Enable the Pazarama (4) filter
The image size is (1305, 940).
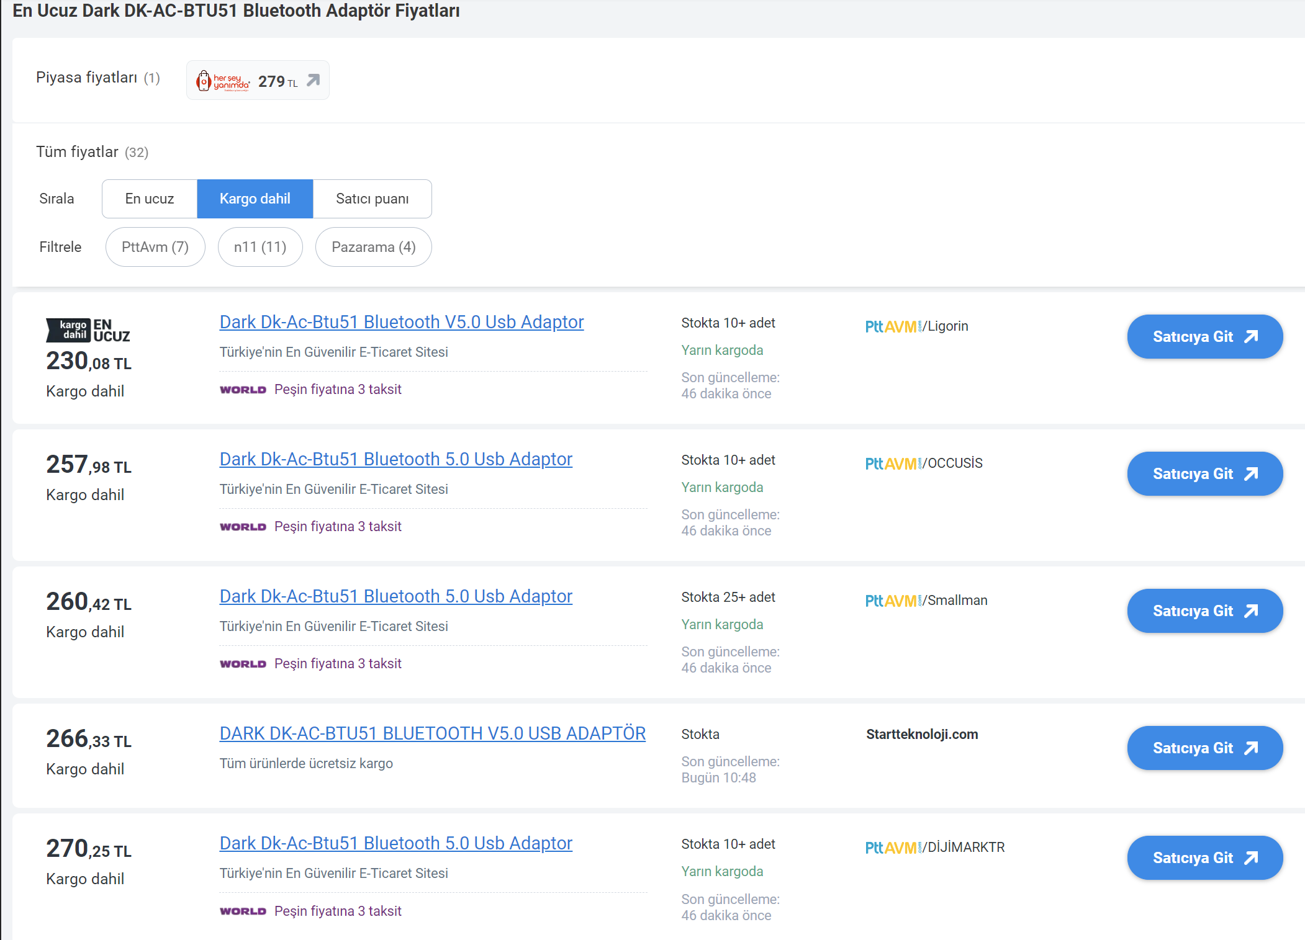pyautogui.click(x=373, y=247)
